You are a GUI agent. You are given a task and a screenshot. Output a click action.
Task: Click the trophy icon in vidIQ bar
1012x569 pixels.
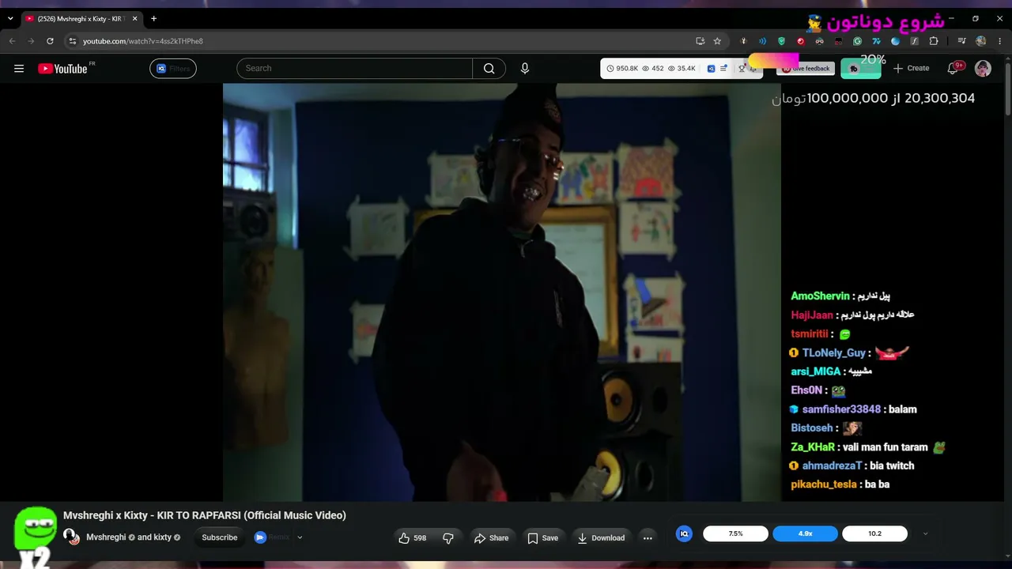[x=742, y=69]
